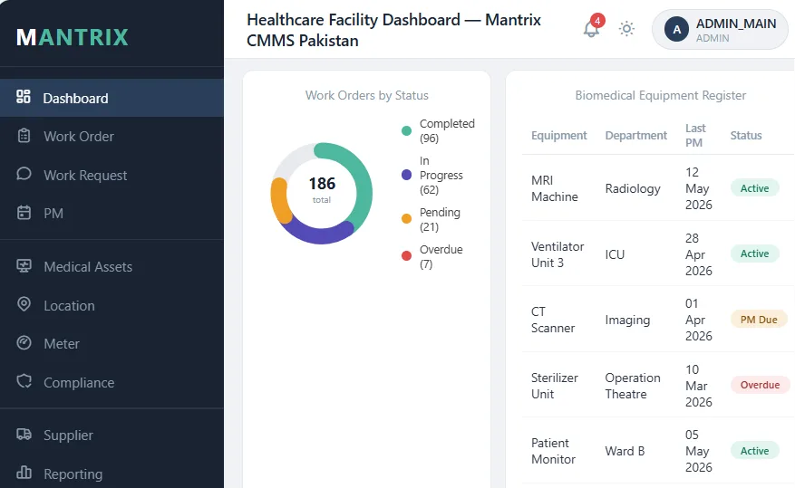Click the ICU department cell
Viewport: 795px width, 488px height.
click(x=615, y=254)
